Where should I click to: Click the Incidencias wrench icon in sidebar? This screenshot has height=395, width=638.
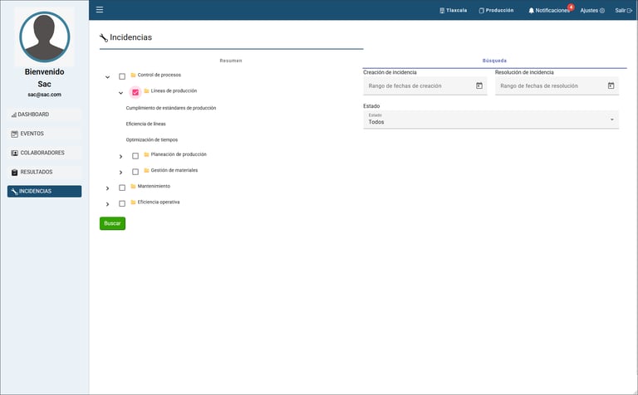coord(14,192)
